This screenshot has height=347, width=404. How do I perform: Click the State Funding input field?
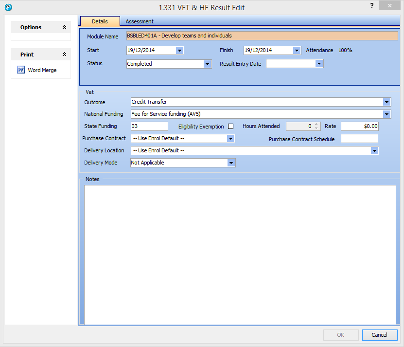click(149, 127)
